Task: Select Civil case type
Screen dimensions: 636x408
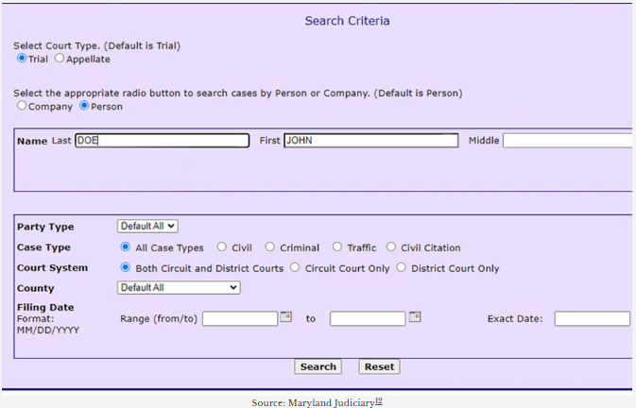Action: click(x=222, y=247)
